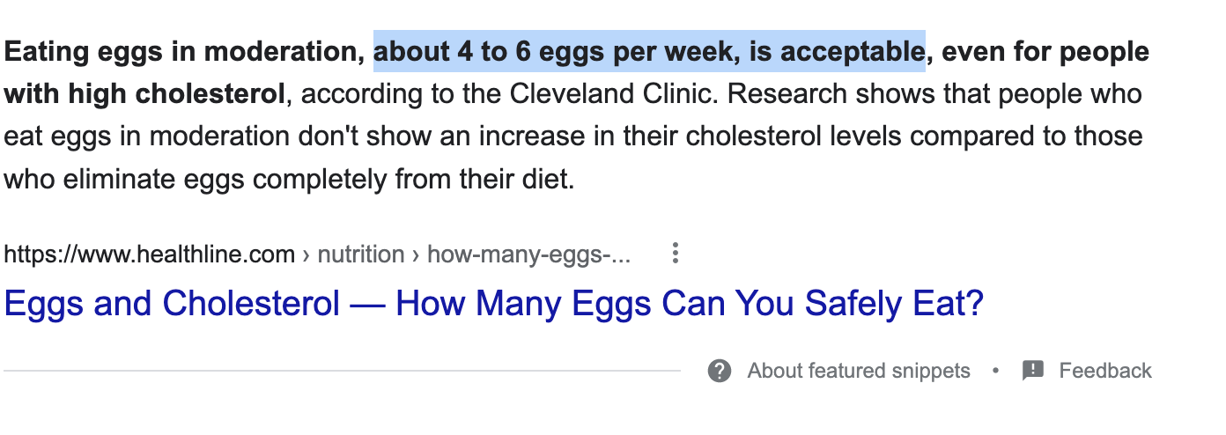Click the "how-many-eggs-..." breadcrumb segment
Viewport: 1226px width, 435px height.
tap(528, 255)
